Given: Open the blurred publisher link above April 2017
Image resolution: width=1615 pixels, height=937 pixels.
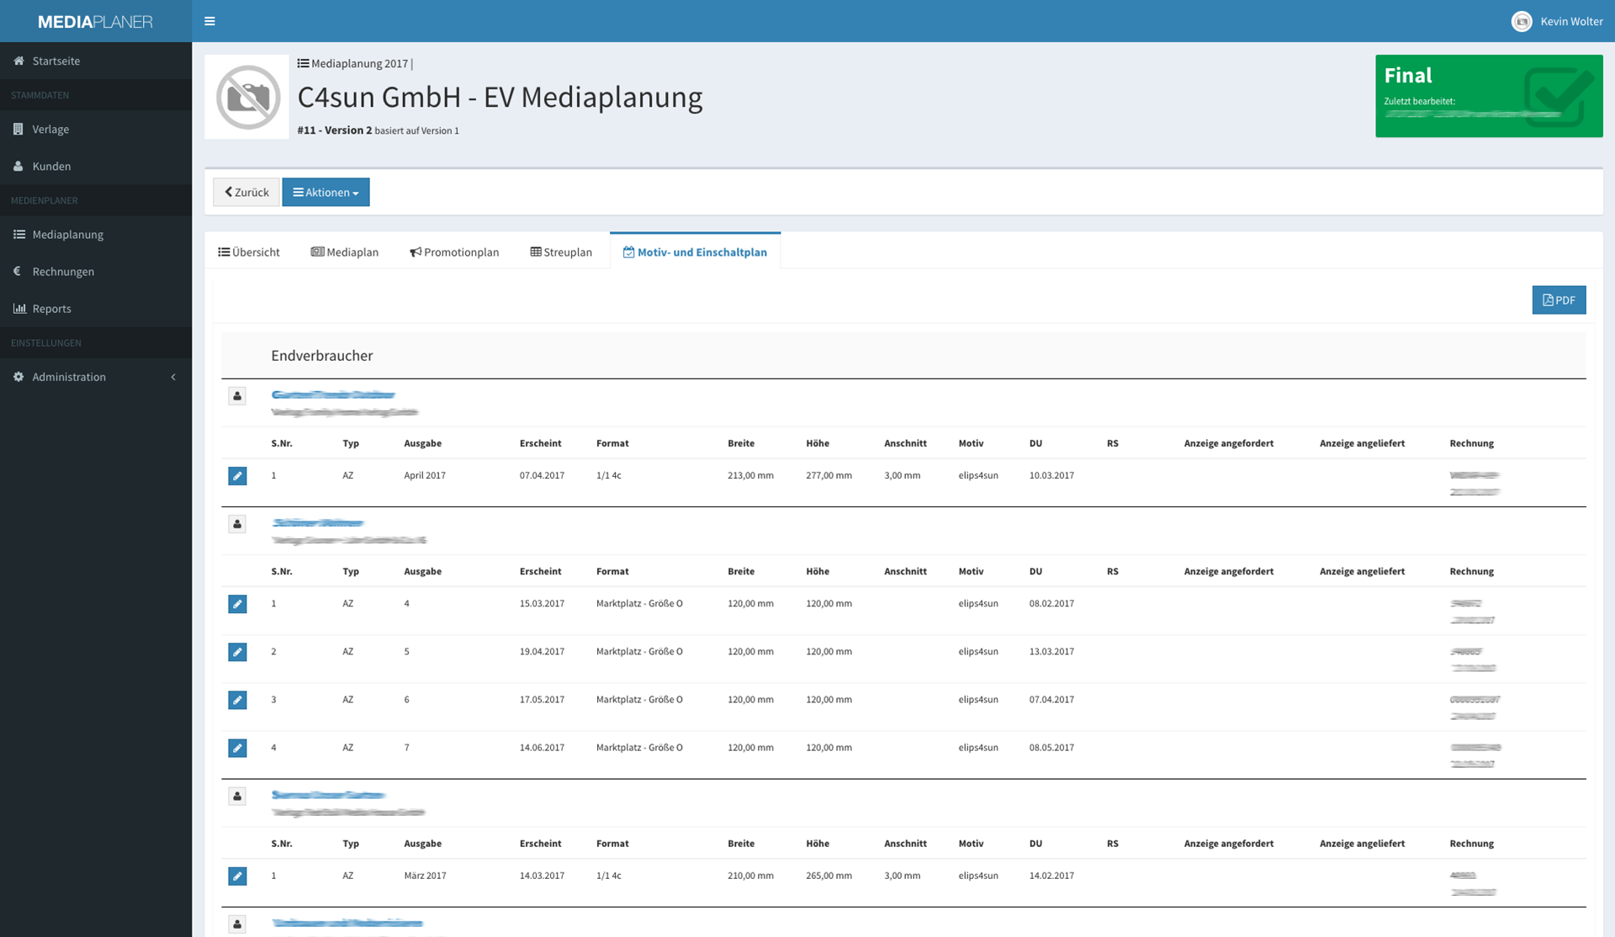Looking at the screenshot, I should coord(333,394).
